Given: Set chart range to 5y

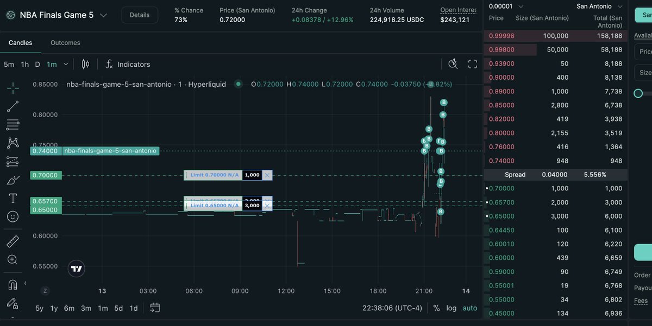Looking at the screenshot, I should 39,308.
